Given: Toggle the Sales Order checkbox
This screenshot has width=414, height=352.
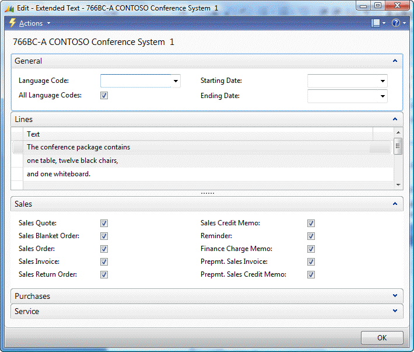Looking at the screenshot, I should [104, 249].
